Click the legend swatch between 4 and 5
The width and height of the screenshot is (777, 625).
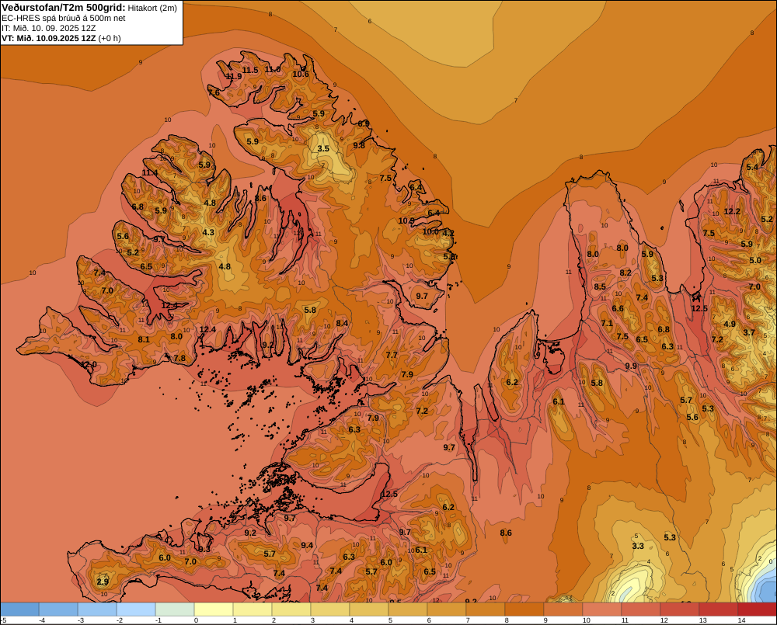pyautogui.click(x=369, y=609)
